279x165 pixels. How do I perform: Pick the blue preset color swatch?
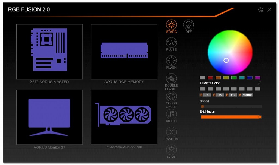[250, 77]
